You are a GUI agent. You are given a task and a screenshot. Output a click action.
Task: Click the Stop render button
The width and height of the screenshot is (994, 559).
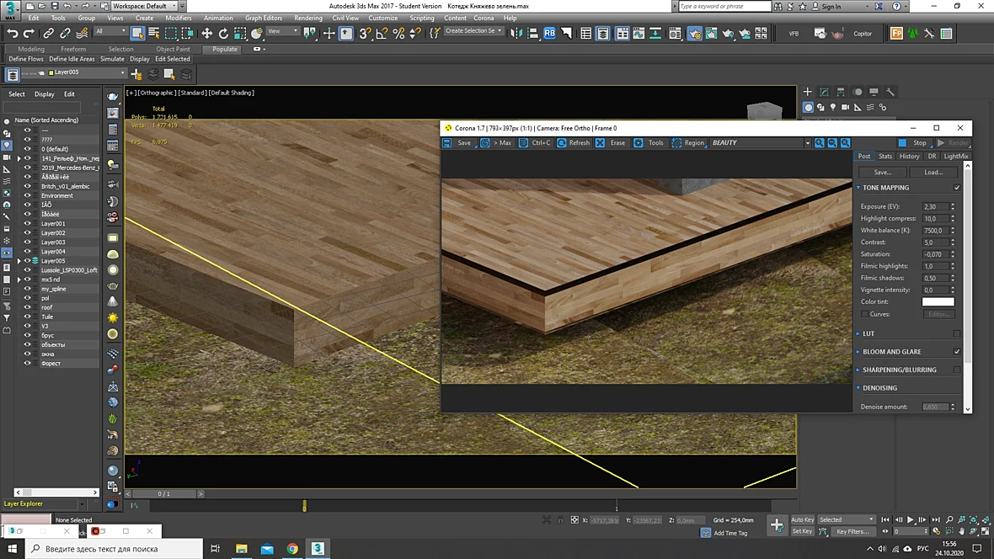[913, 142]
